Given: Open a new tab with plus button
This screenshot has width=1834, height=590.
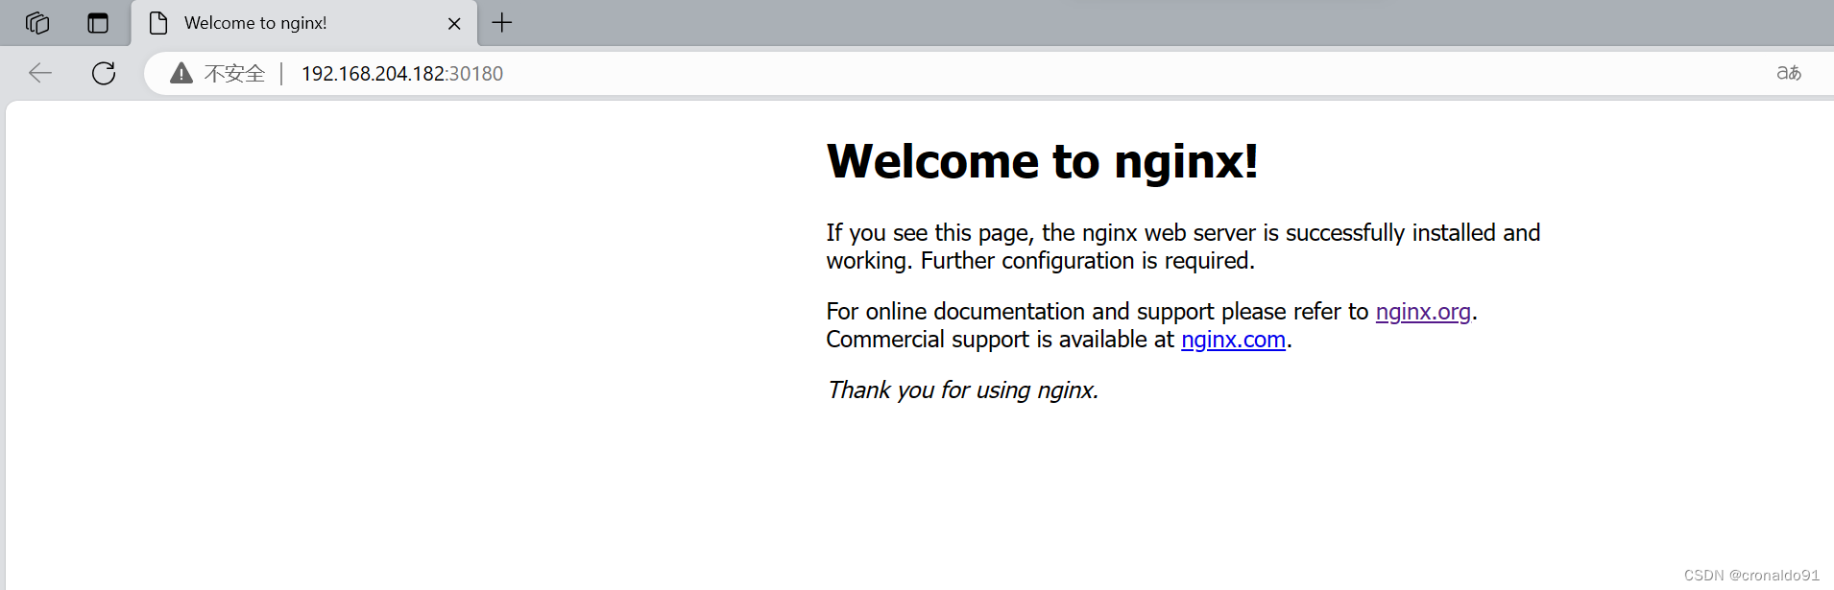Looking at the screenshot, I should (x=502, y=23).
